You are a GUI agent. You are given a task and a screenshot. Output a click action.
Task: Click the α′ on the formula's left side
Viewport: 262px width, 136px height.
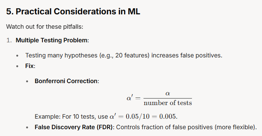(x=130, y=98)
